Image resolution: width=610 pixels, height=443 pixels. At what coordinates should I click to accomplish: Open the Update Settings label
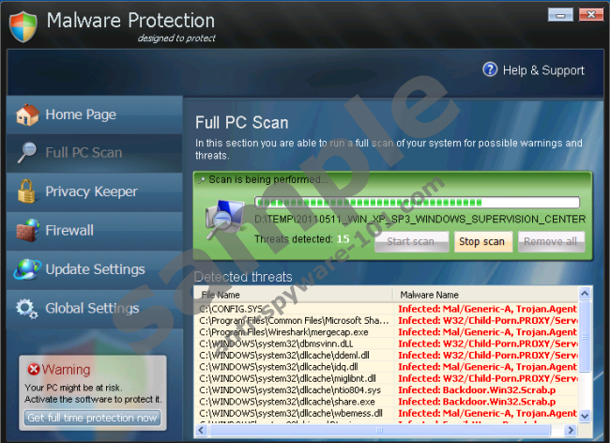(x=95, y=269)
